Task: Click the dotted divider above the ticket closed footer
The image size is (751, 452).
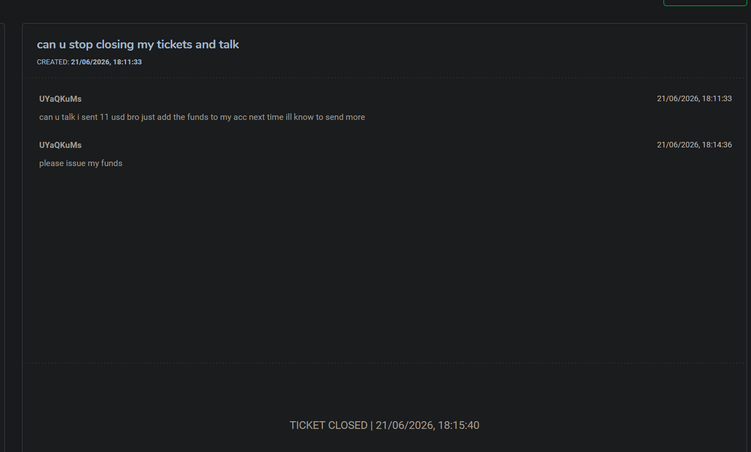Action: pos(385,363)
